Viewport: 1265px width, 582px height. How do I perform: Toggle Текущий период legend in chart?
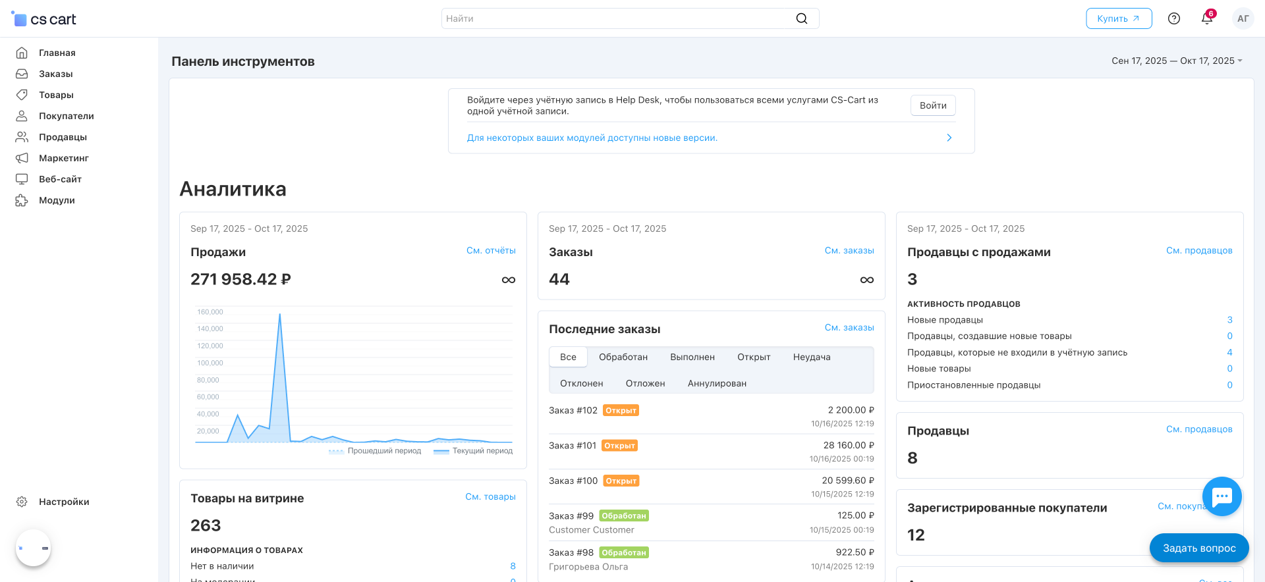(473, 451)
